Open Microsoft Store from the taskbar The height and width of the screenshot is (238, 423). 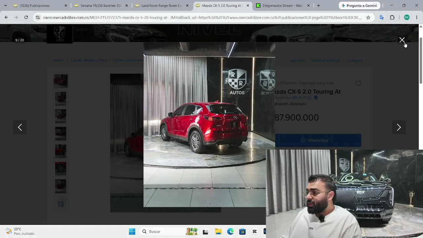(243, 232)
